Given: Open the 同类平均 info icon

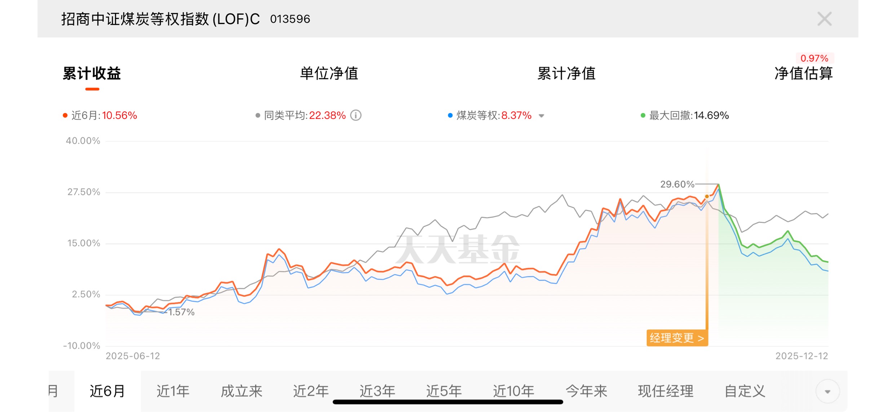Looking at the screenshot, I should [x=356, y=115].
